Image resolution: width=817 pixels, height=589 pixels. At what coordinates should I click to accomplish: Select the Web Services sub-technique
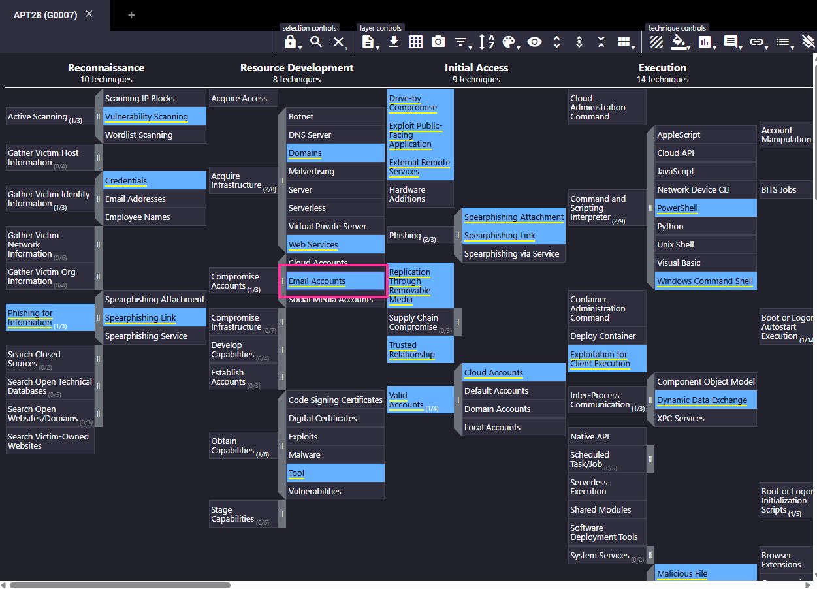coord(336,245)
